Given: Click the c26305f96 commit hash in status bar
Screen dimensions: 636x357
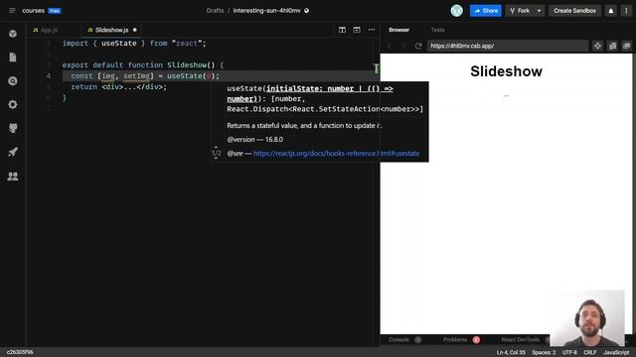Looking at the screenshot, I should tap(20, 353).
